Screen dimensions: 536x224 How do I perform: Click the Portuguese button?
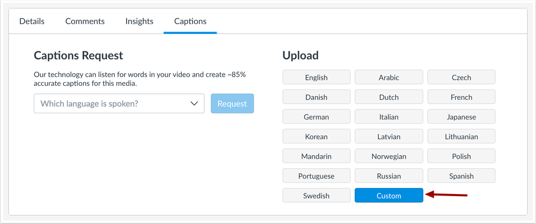[x=316, y=176]
